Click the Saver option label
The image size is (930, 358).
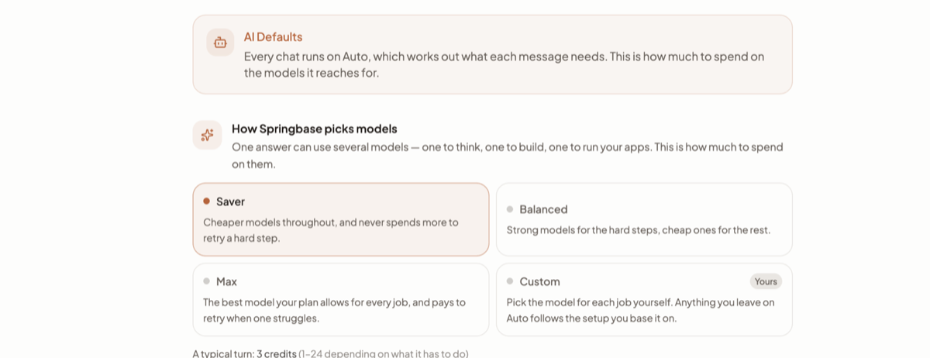[230, 201]
